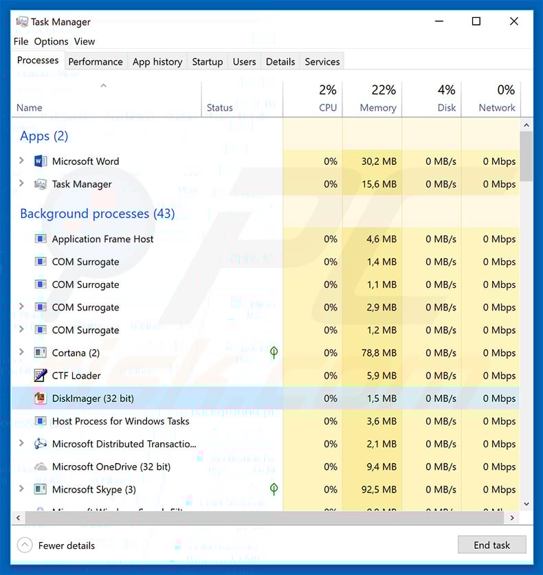Select the Microsoft OneDrive (32 bit) name
543x575 pixels.
point(111,466)
